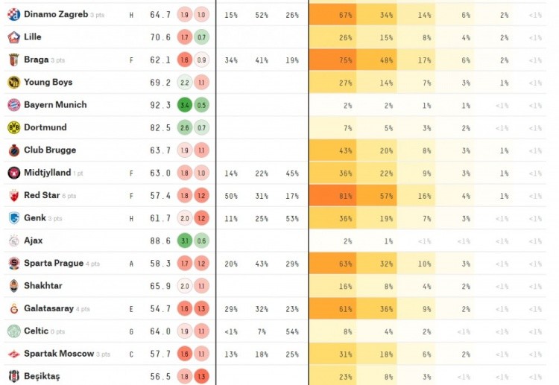The height and width of the screenshot is (385, 559).
Task: Click the Dortmund BVB logo
Action: (14, 127)
